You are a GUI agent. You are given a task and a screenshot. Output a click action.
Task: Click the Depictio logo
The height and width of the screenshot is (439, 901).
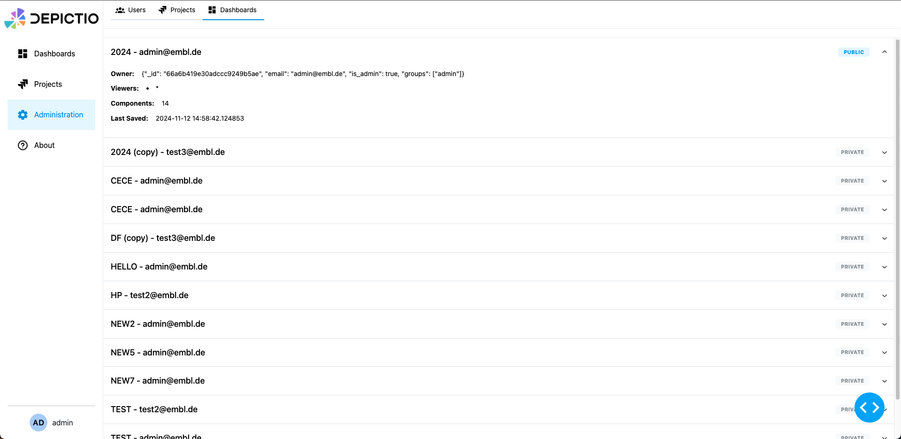[x=51, y=18]
